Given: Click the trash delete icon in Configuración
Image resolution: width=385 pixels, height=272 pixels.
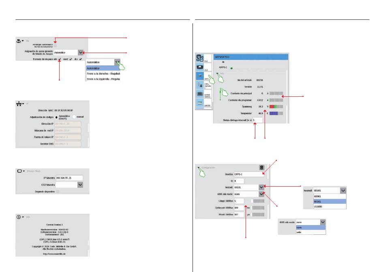Looking at the screenshot, I should [x=262, y=168].
